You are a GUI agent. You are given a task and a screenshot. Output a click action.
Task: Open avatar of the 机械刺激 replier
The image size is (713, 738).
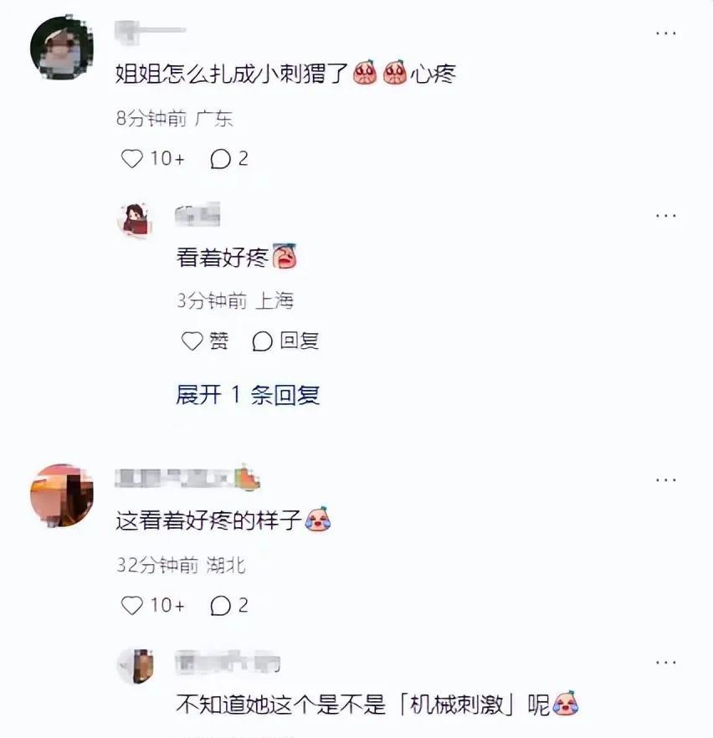click(x=136, y=666)
